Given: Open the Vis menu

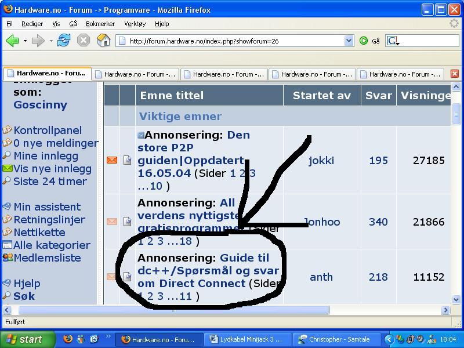Looking at the screenshot, I should click(56, 24).
